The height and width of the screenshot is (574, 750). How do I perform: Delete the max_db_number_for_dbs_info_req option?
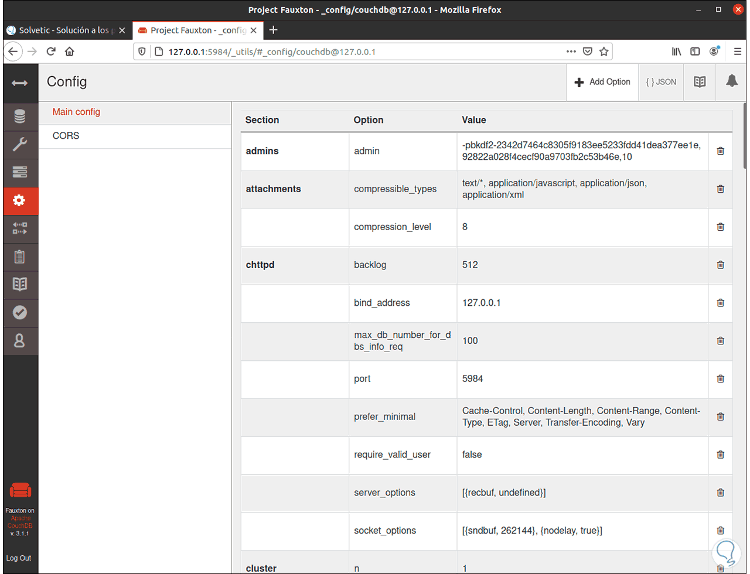[x=721, y=341]
